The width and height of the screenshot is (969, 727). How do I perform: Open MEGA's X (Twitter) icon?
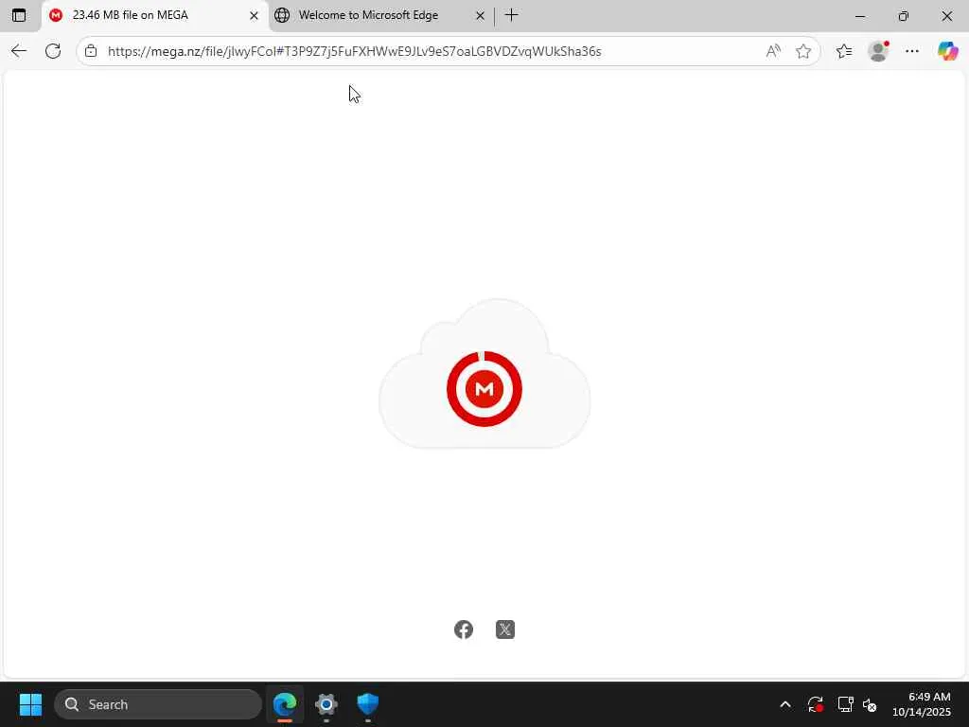coord(505,629)
